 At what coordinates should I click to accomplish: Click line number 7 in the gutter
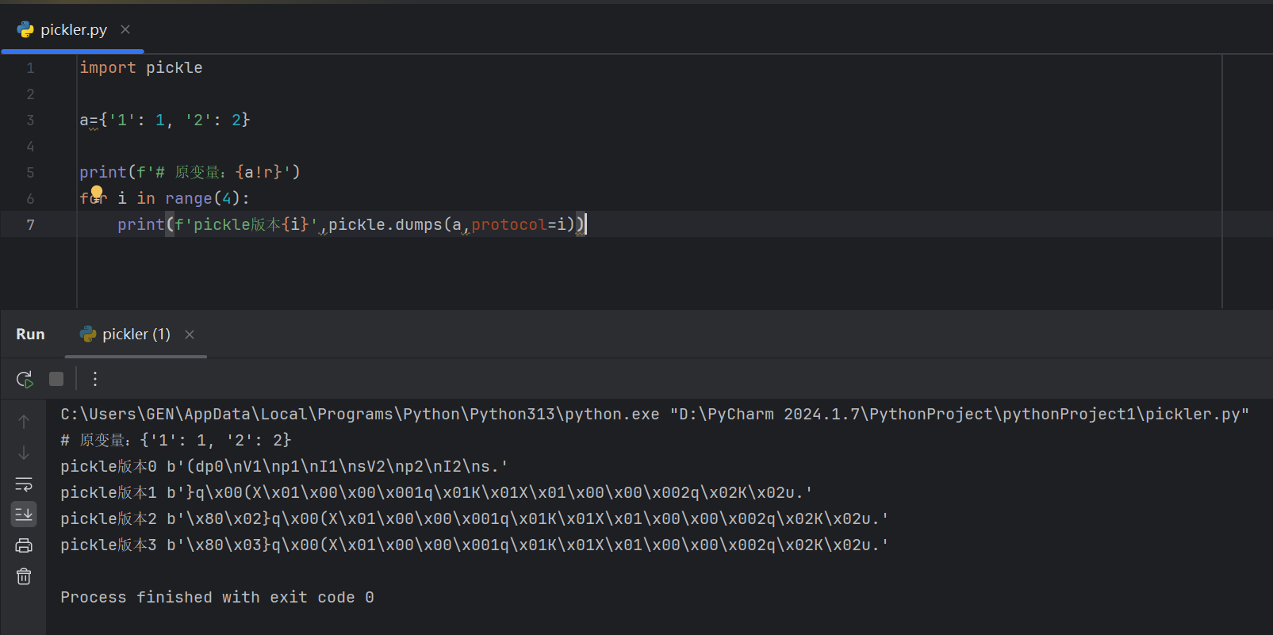[30, 224]
